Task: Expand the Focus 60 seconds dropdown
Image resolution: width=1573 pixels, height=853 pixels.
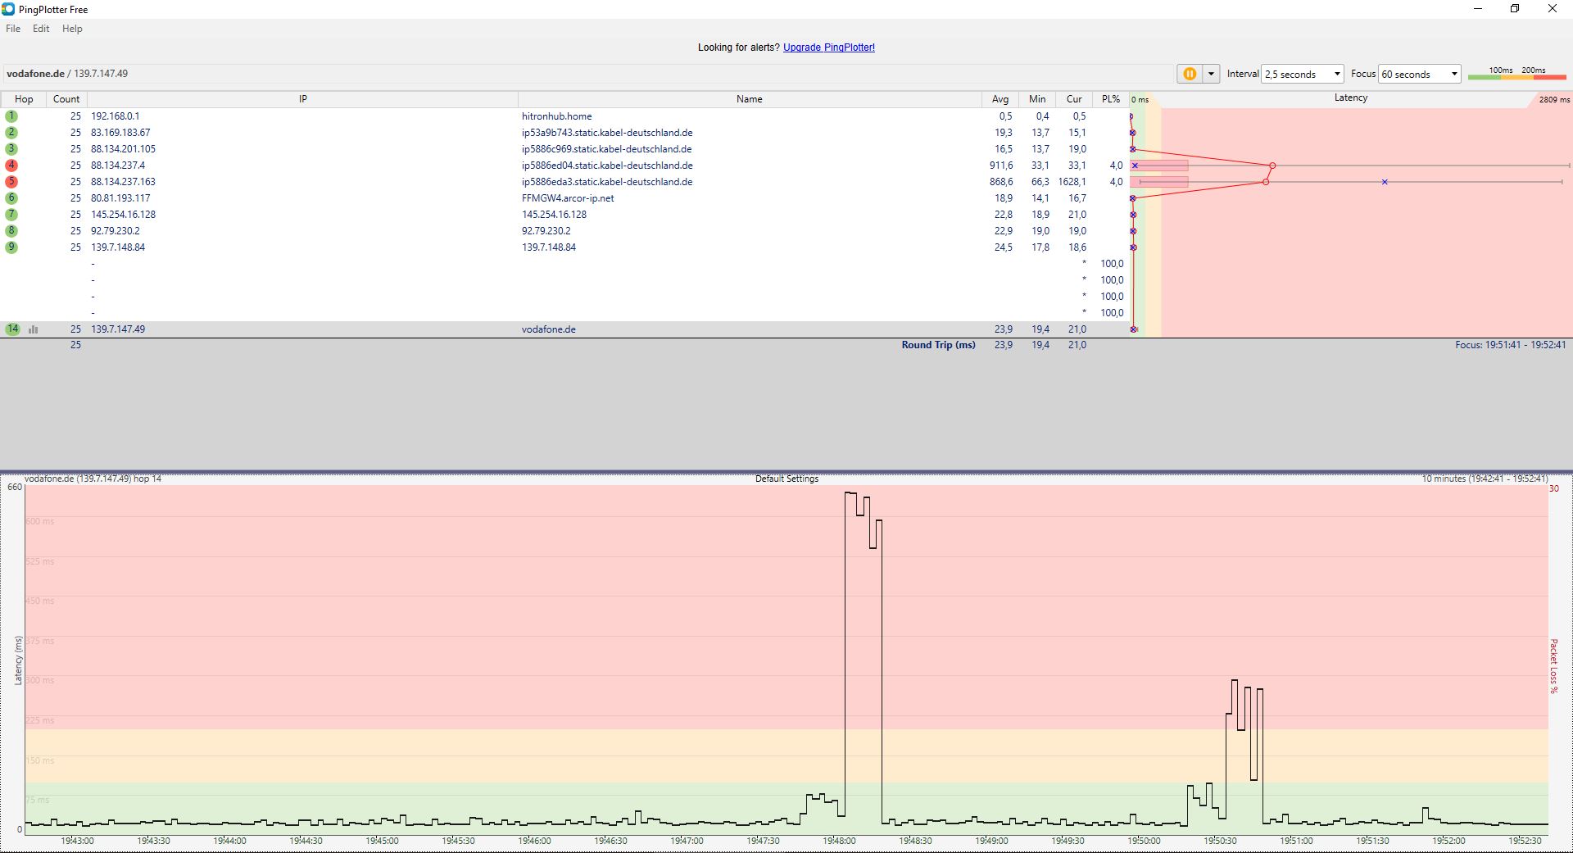Action: click(x=1453, y=74)
